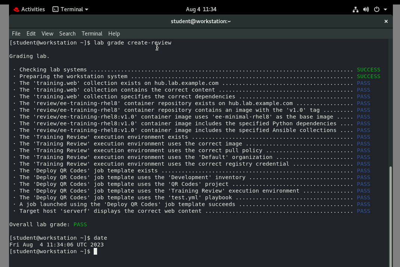The width and height of the screenshot is (400, 267).
Task: Click the wired network icon in system tray
Action: [x=355, y=9]
